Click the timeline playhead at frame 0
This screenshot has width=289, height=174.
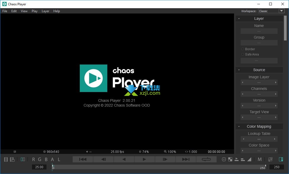[53, 167]
